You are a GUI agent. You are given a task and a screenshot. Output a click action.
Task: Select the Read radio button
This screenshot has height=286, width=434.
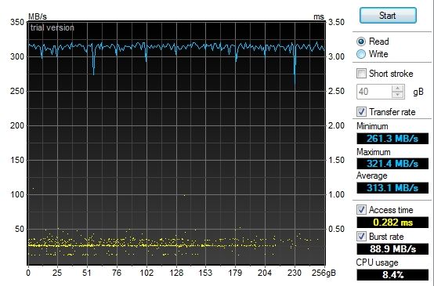point(361,42)
